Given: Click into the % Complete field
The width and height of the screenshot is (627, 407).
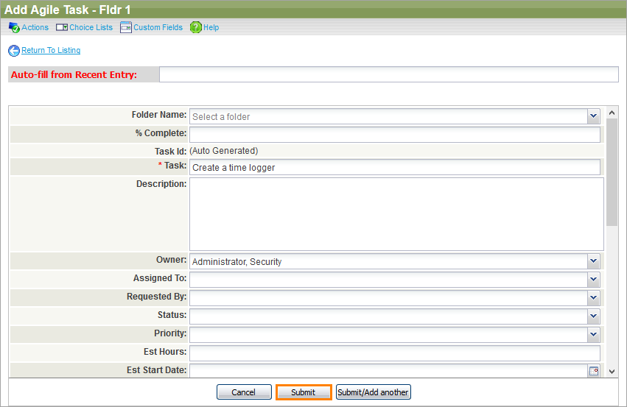Looking at the screenshot, I should click(395, 135).
